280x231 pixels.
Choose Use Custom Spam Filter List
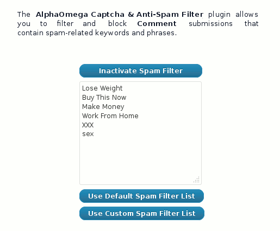(x=142, y=214)
